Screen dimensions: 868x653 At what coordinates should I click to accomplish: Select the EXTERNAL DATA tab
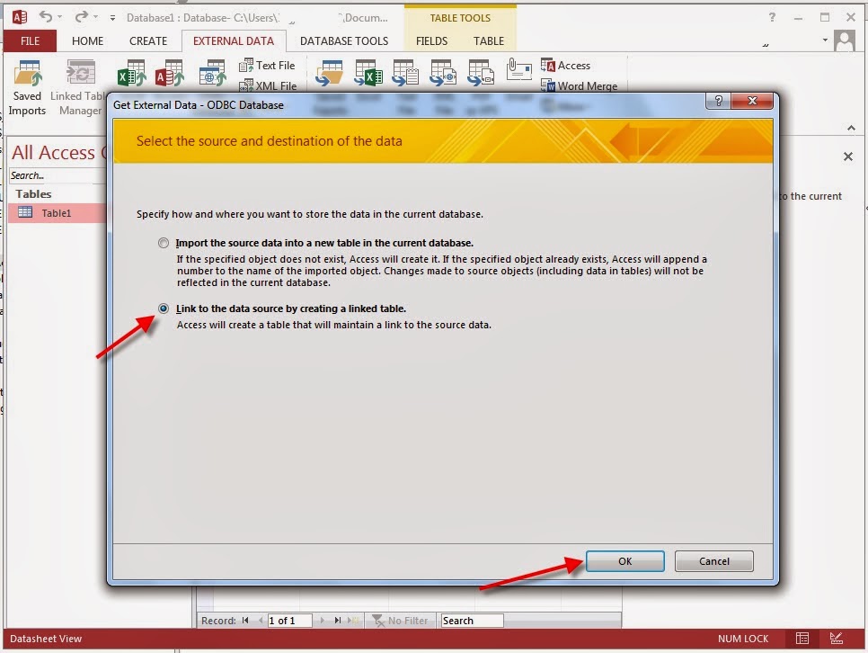[234, 41]
